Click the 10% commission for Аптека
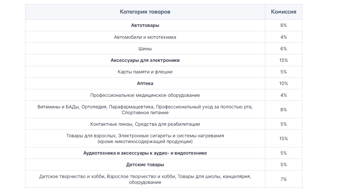 [x=283, y=84]
